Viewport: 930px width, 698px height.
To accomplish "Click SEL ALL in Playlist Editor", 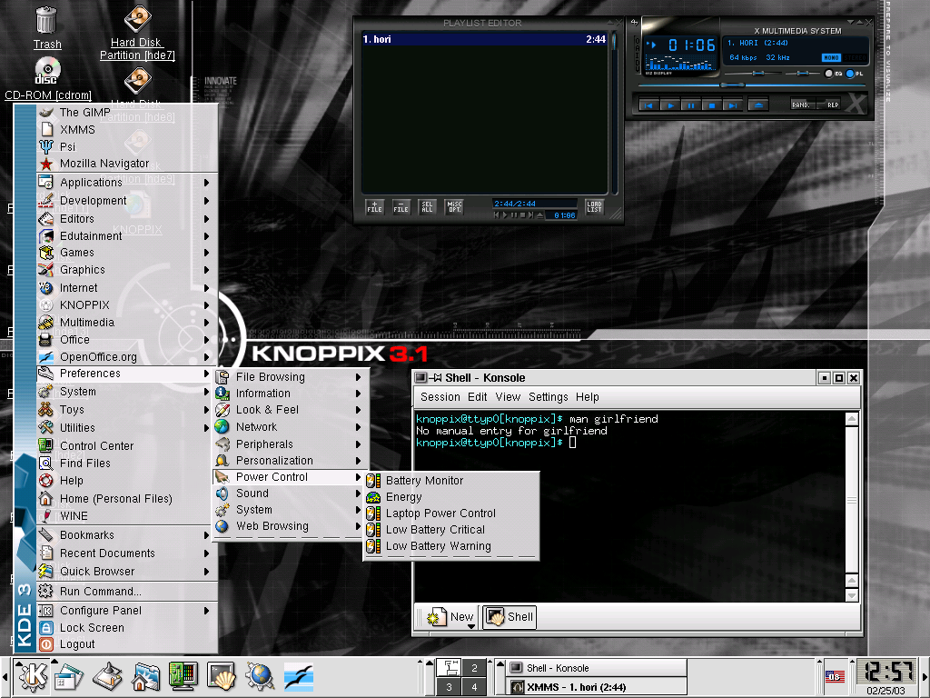I will (427, 206).
